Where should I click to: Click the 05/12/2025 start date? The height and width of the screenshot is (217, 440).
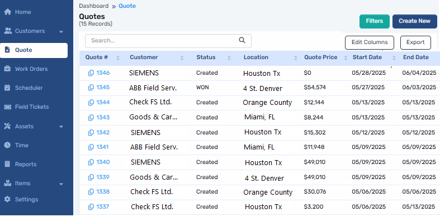tap(368, 132)
